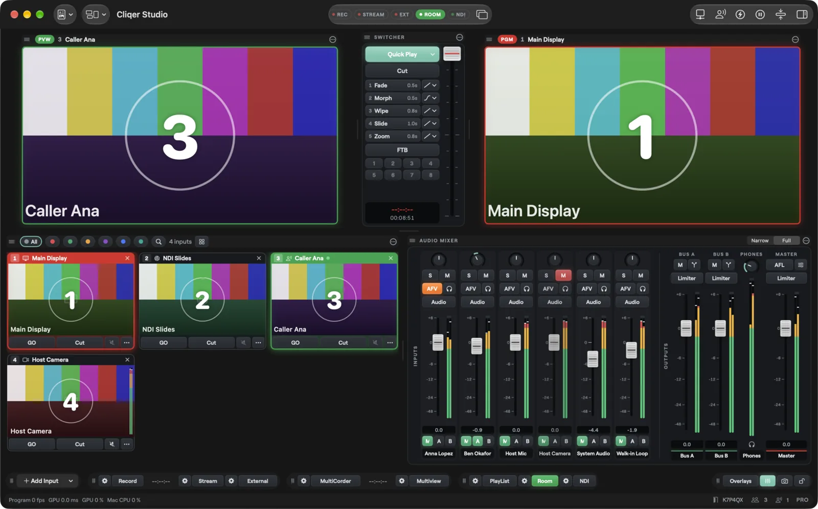The width and height of the screenshot is (818, 509).
Task: Click the MultiCorder button
Action: pyautogui.click(x=335, y=481)
